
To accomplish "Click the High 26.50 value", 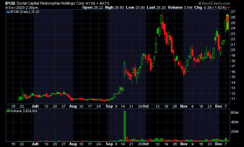I will tap(114, 7).
